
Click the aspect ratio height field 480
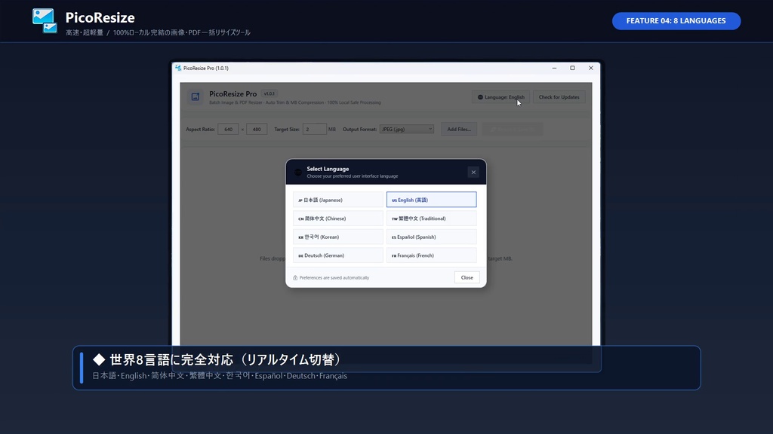tap(257, 130)
